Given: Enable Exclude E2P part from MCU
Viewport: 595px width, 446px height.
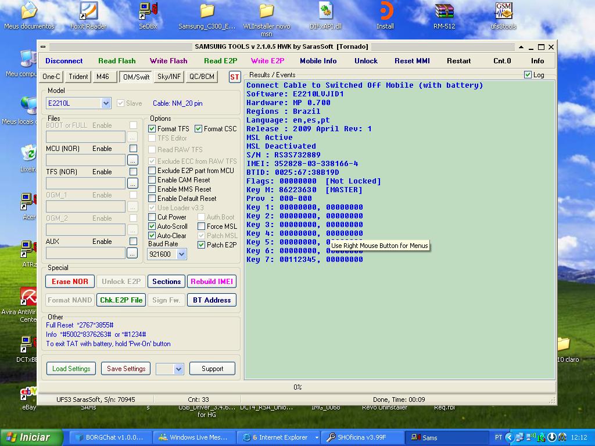Looking at the screenshot, I should [x=152, y=171].
